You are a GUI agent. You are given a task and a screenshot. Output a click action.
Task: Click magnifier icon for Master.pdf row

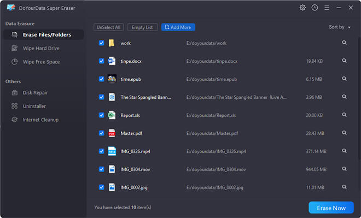click(344, 133)
